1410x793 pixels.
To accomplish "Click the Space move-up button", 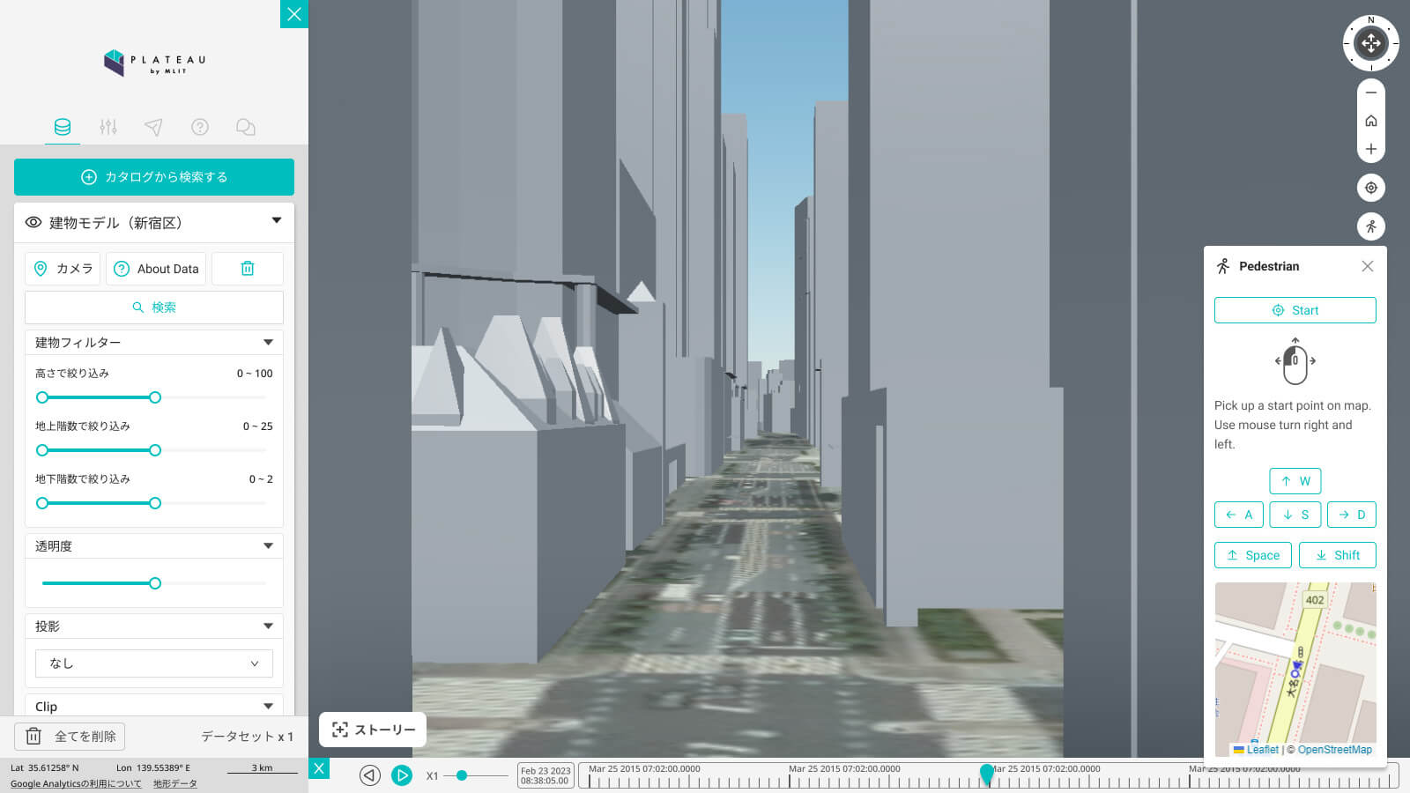I will [x=1253, y=555].
